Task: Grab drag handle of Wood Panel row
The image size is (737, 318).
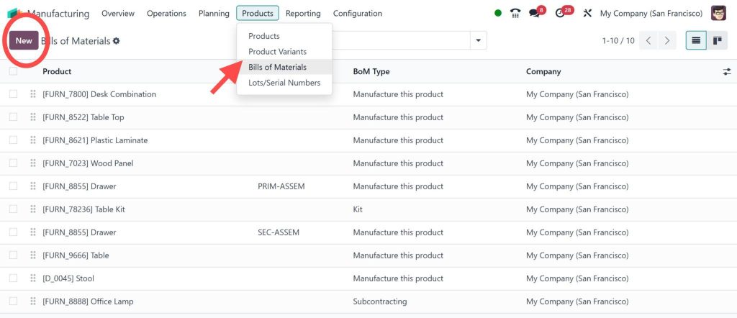Action: [x=33, y=163]
